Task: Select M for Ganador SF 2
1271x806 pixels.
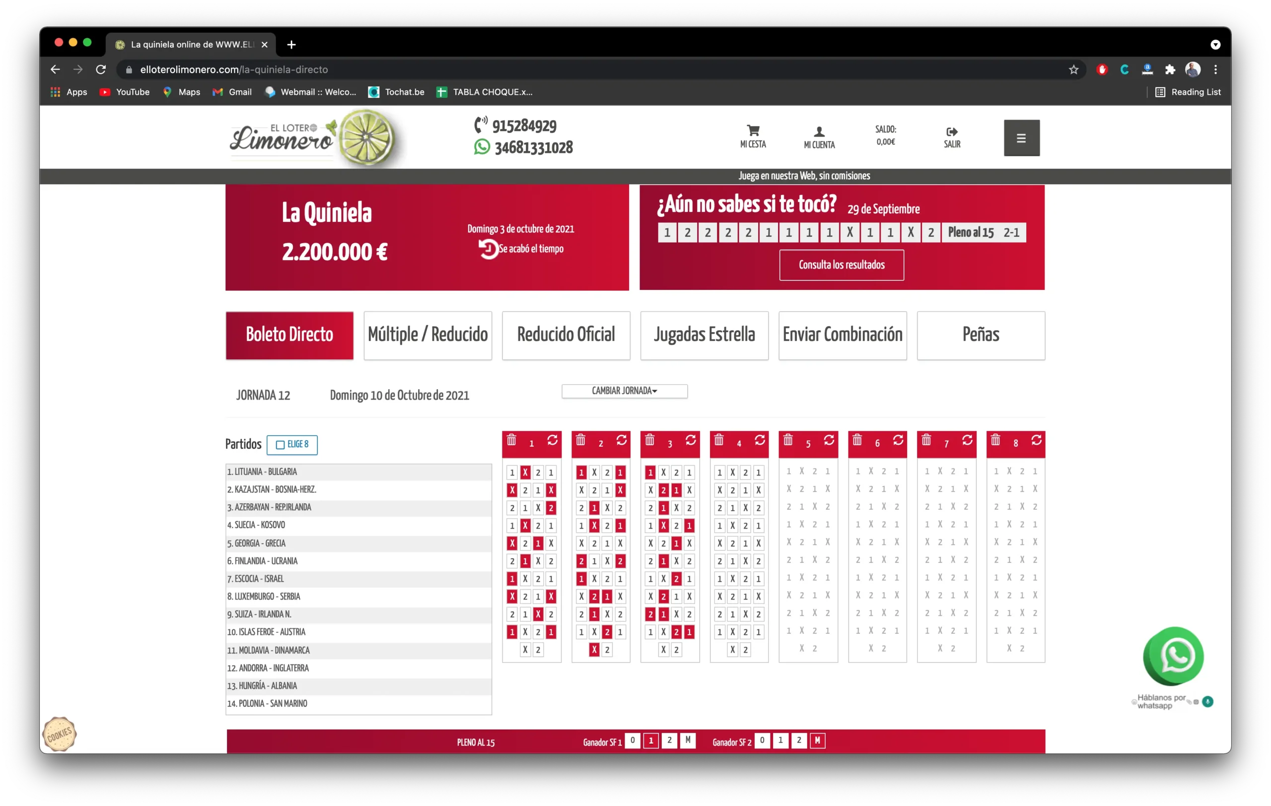Action: [817, 740]
